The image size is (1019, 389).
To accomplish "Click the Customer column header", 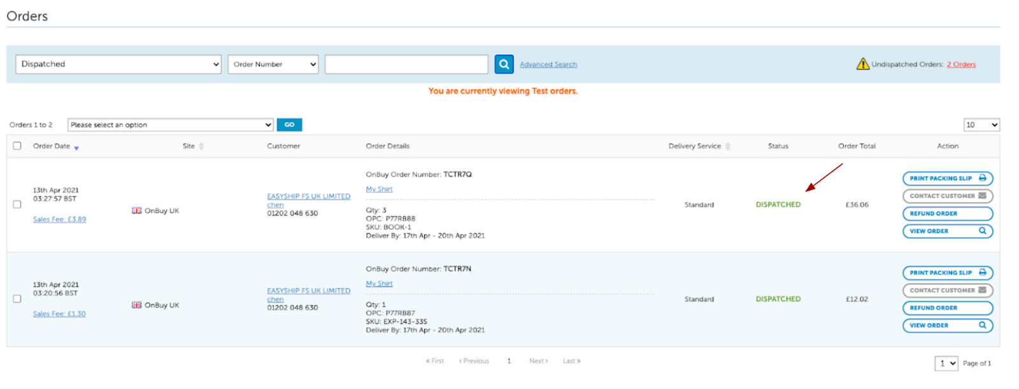I will click(283, 146).
